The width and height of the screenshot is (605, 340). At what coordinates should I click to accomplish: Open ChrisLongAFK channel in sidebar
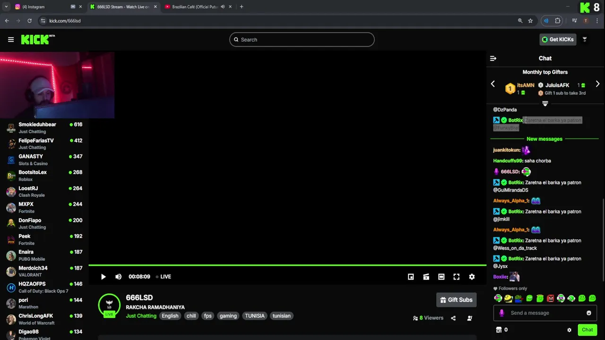click(x=44, y=319)
